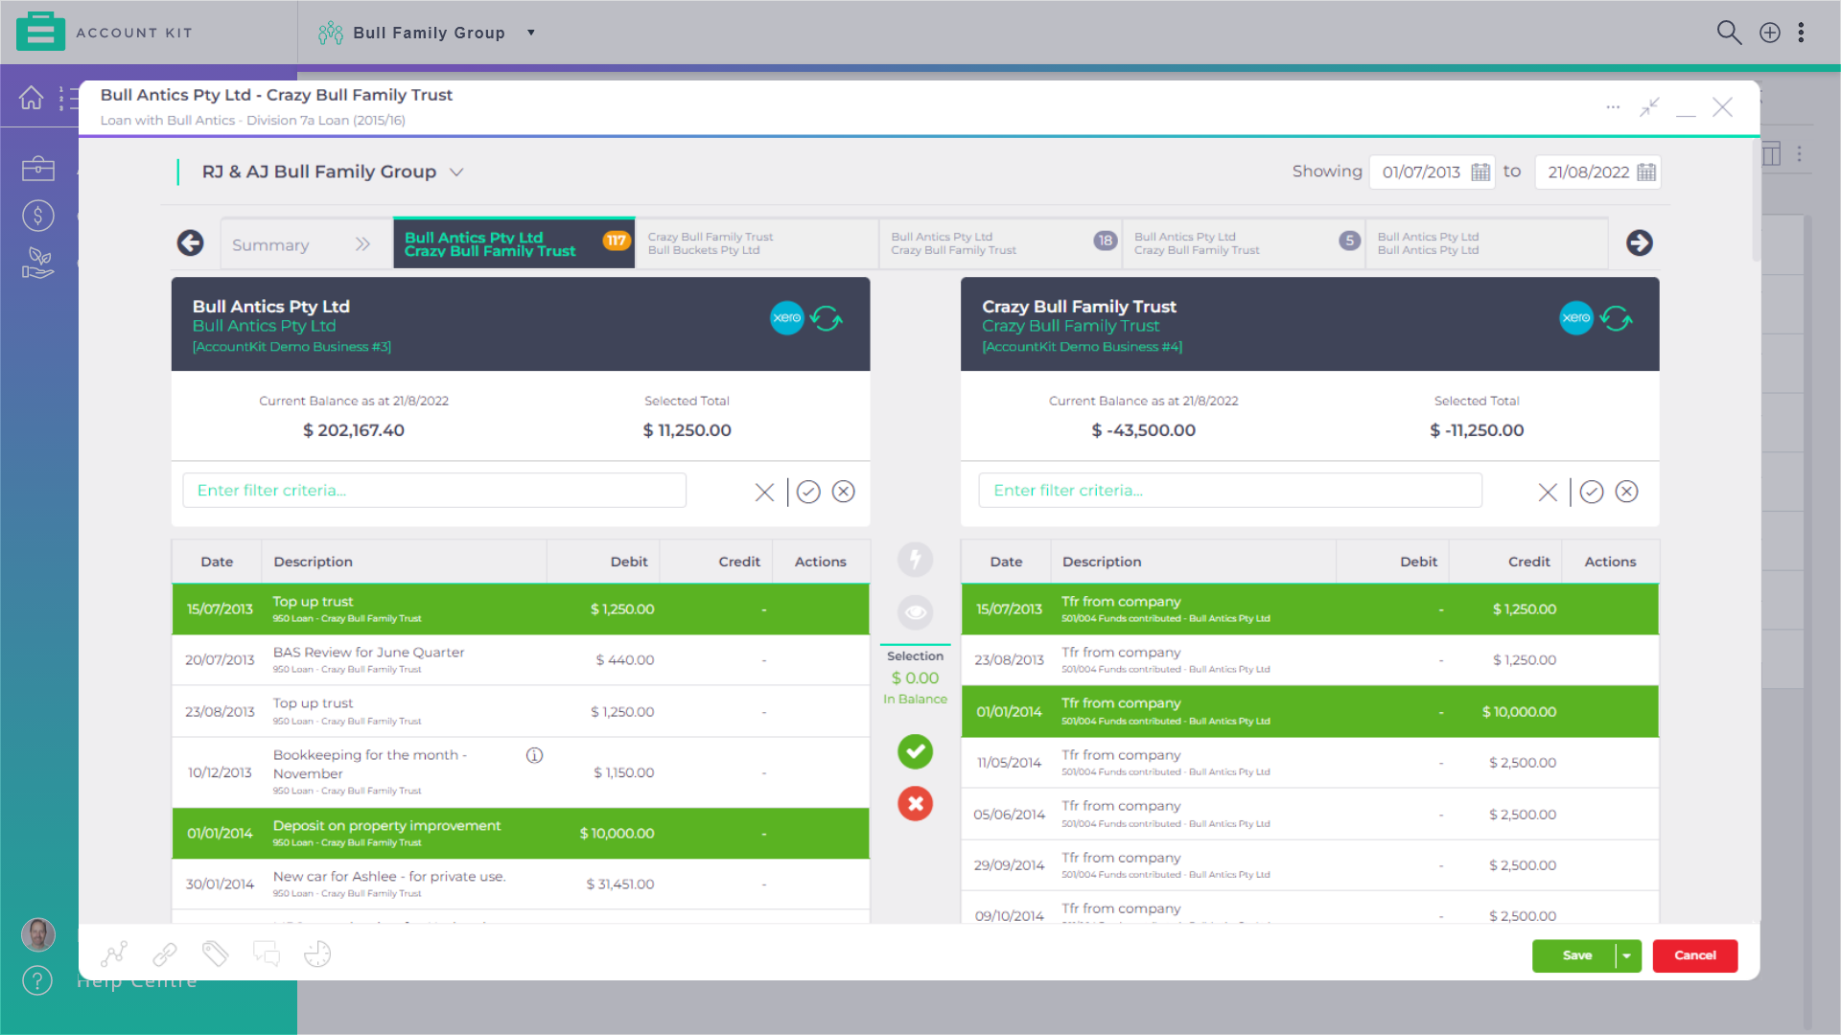
Task: Expand the RJ & AJ Bull Family Group selector
Action: click(456, 172)
